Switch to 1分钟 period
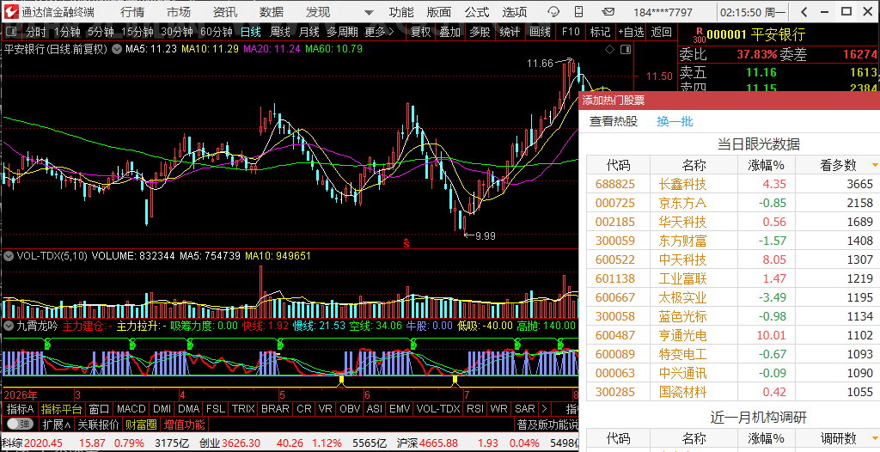This screenshot has height=452, width=880. (67, 32)
